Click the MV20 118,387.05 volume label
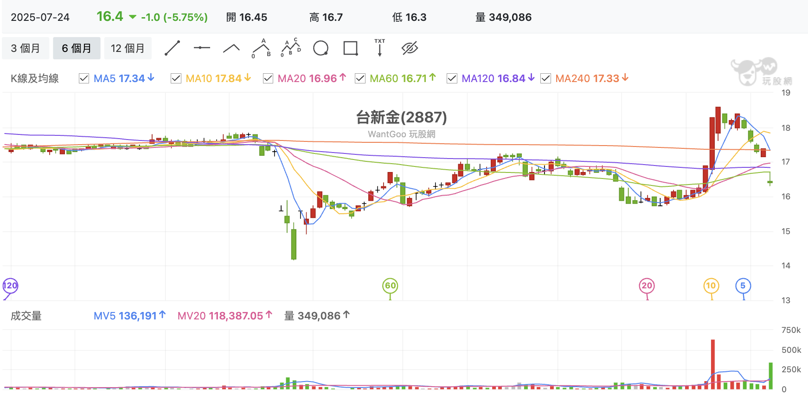Screen dimensions: 808x395 [x=224, y=316]
